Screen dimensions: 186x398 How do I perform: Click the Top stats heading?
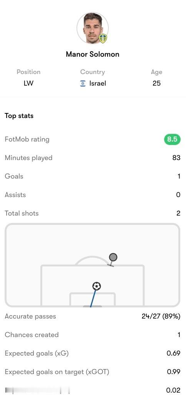[x=19, y=116]
